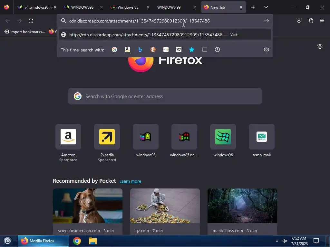Screen dimensions: 330x247
Task: Expand the list all tabs chevron
Action: coord(266,7)
